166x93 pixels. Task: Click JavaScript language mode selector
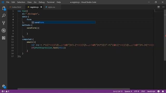point(151,91)
